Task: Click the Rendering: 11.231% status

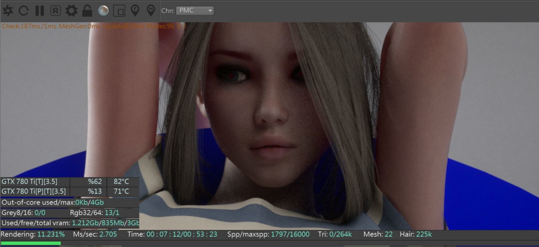Action: [x=33, y=234]
